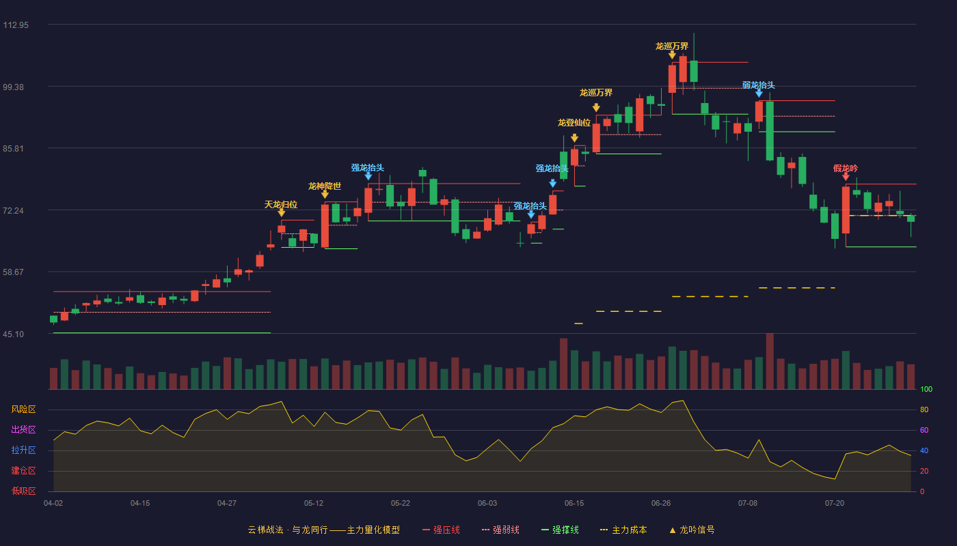Select the 低吸区 zone label
Image resolution: width=957 pixels, height=546 pixels.
click(x=23, y=491)
